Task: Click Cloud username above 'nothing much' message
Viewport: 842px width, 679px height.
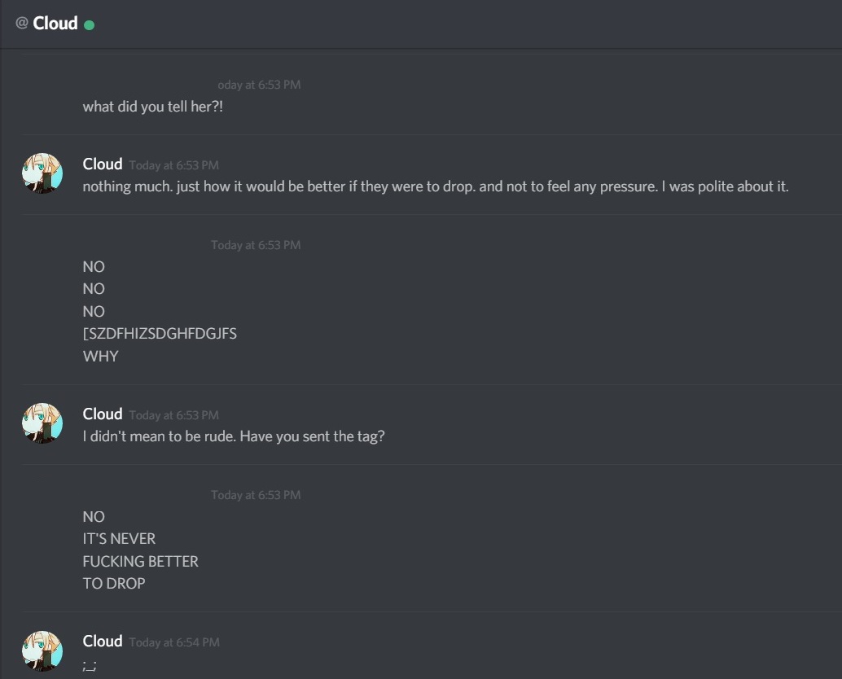Action: 103,164
